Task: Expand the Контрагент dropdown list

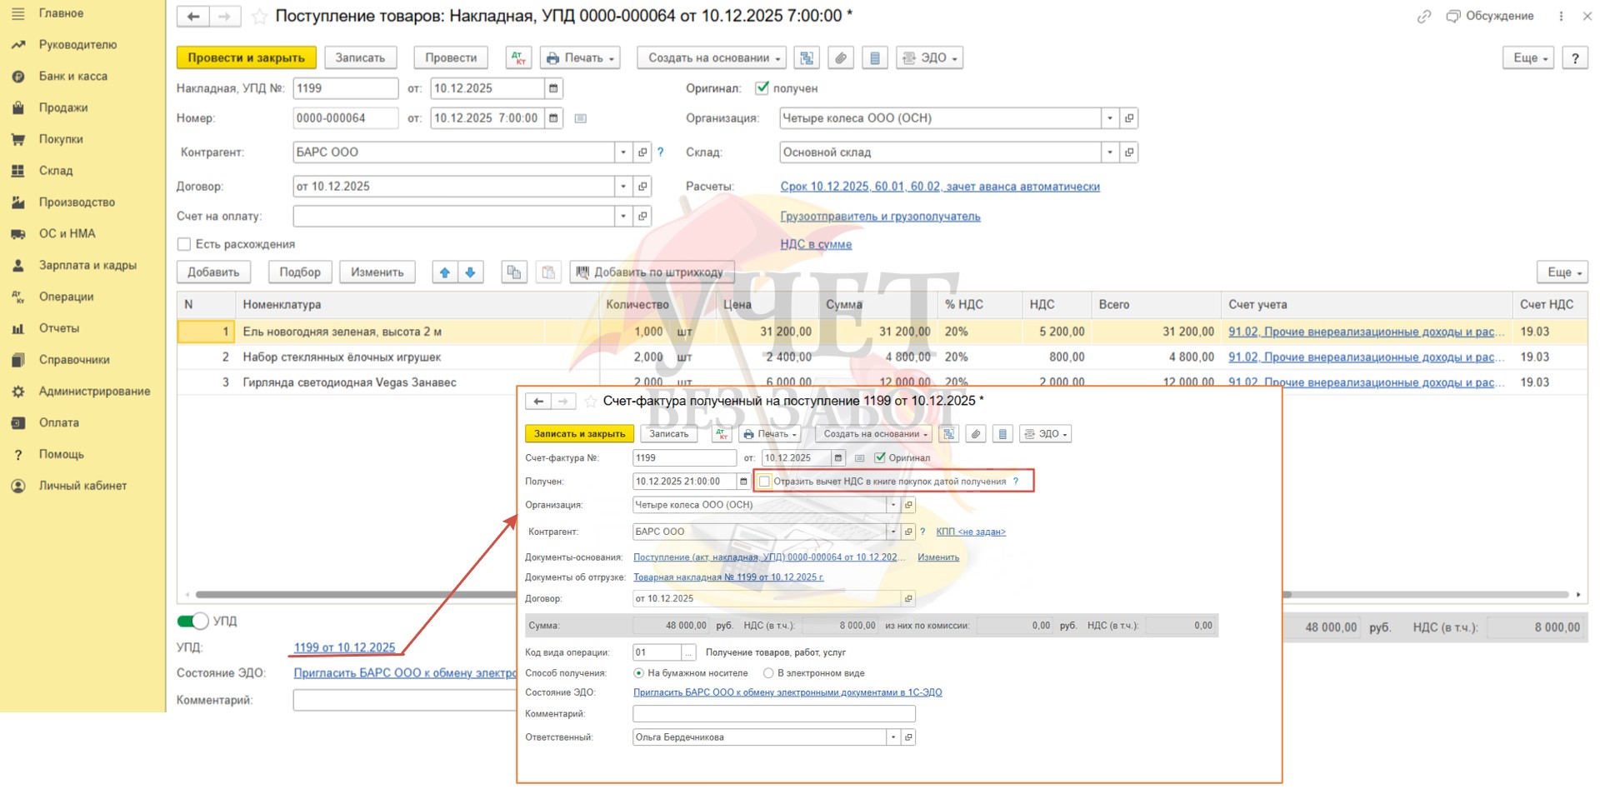Action: pyautogui.click(x=622, y=152)
